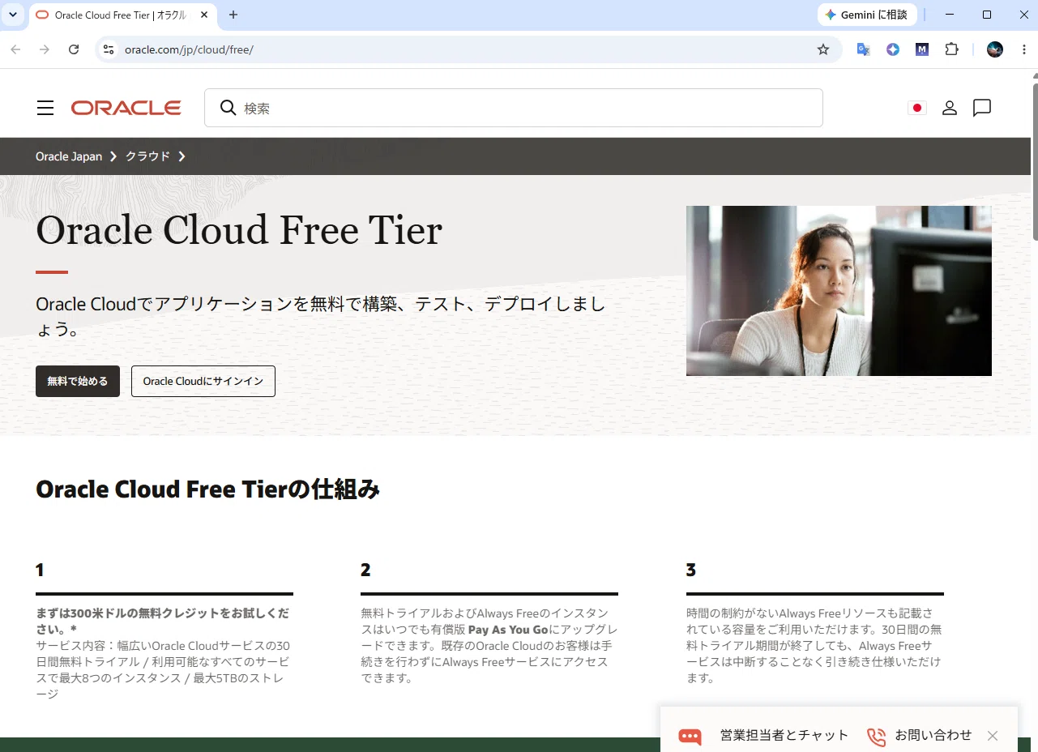Click the woman at computer hero image
The height and width of the screenshot is (752, 1038).
coord(839,291)
